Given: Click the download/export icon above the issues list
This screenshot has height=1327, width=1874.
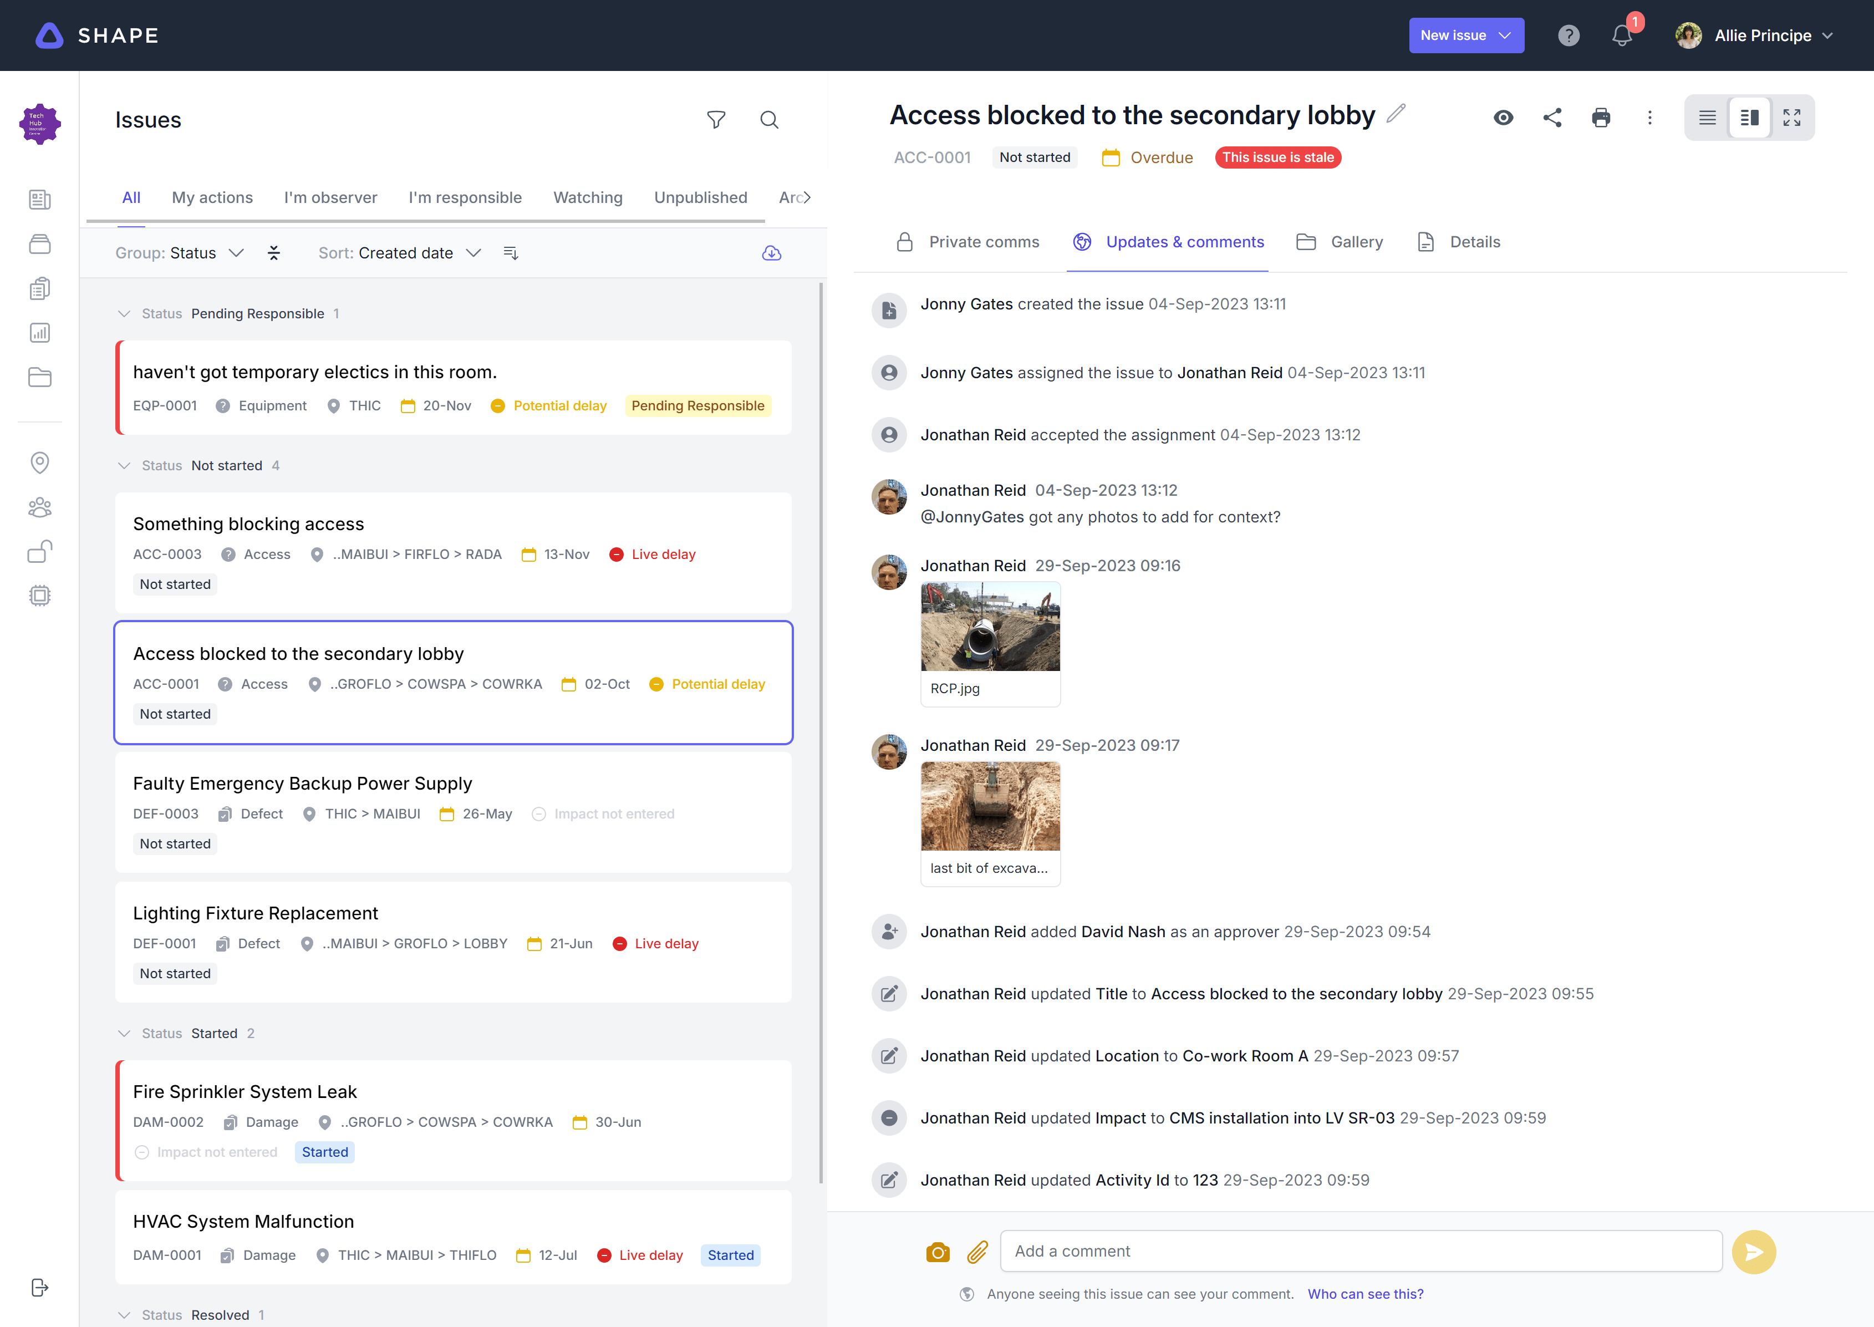Looking at the screenshot, I should (771, 253).
